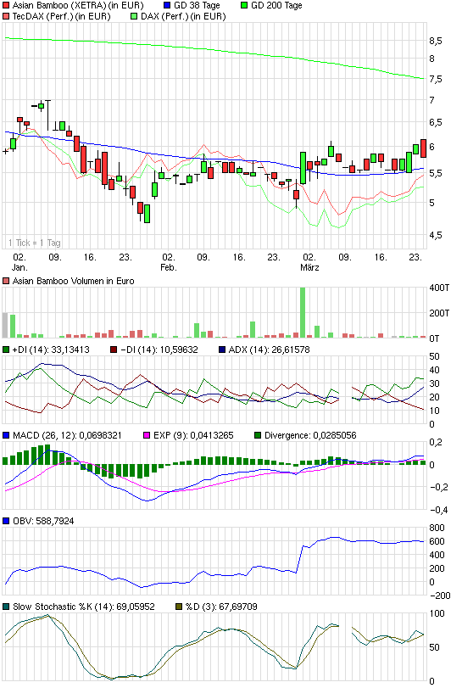This screenshot has width=462, height=699.
Task: Click the OBV blue legend swatch
Action: (6, 521)
